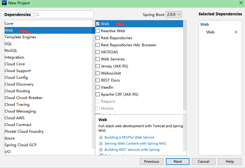Click the house icon beside Serving Web Content

click(101, 143)
